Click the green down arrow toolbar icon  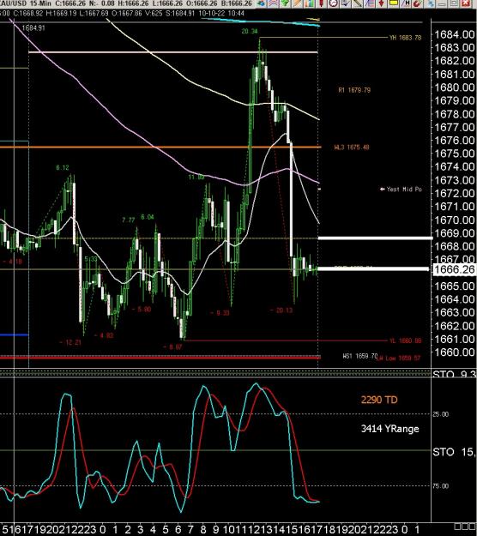[x=285, y=3]
